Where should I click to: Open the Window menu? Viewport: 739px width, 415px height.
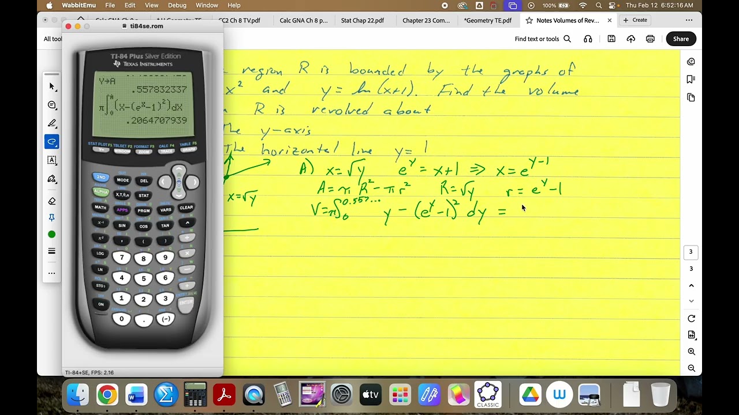(207, 5)
